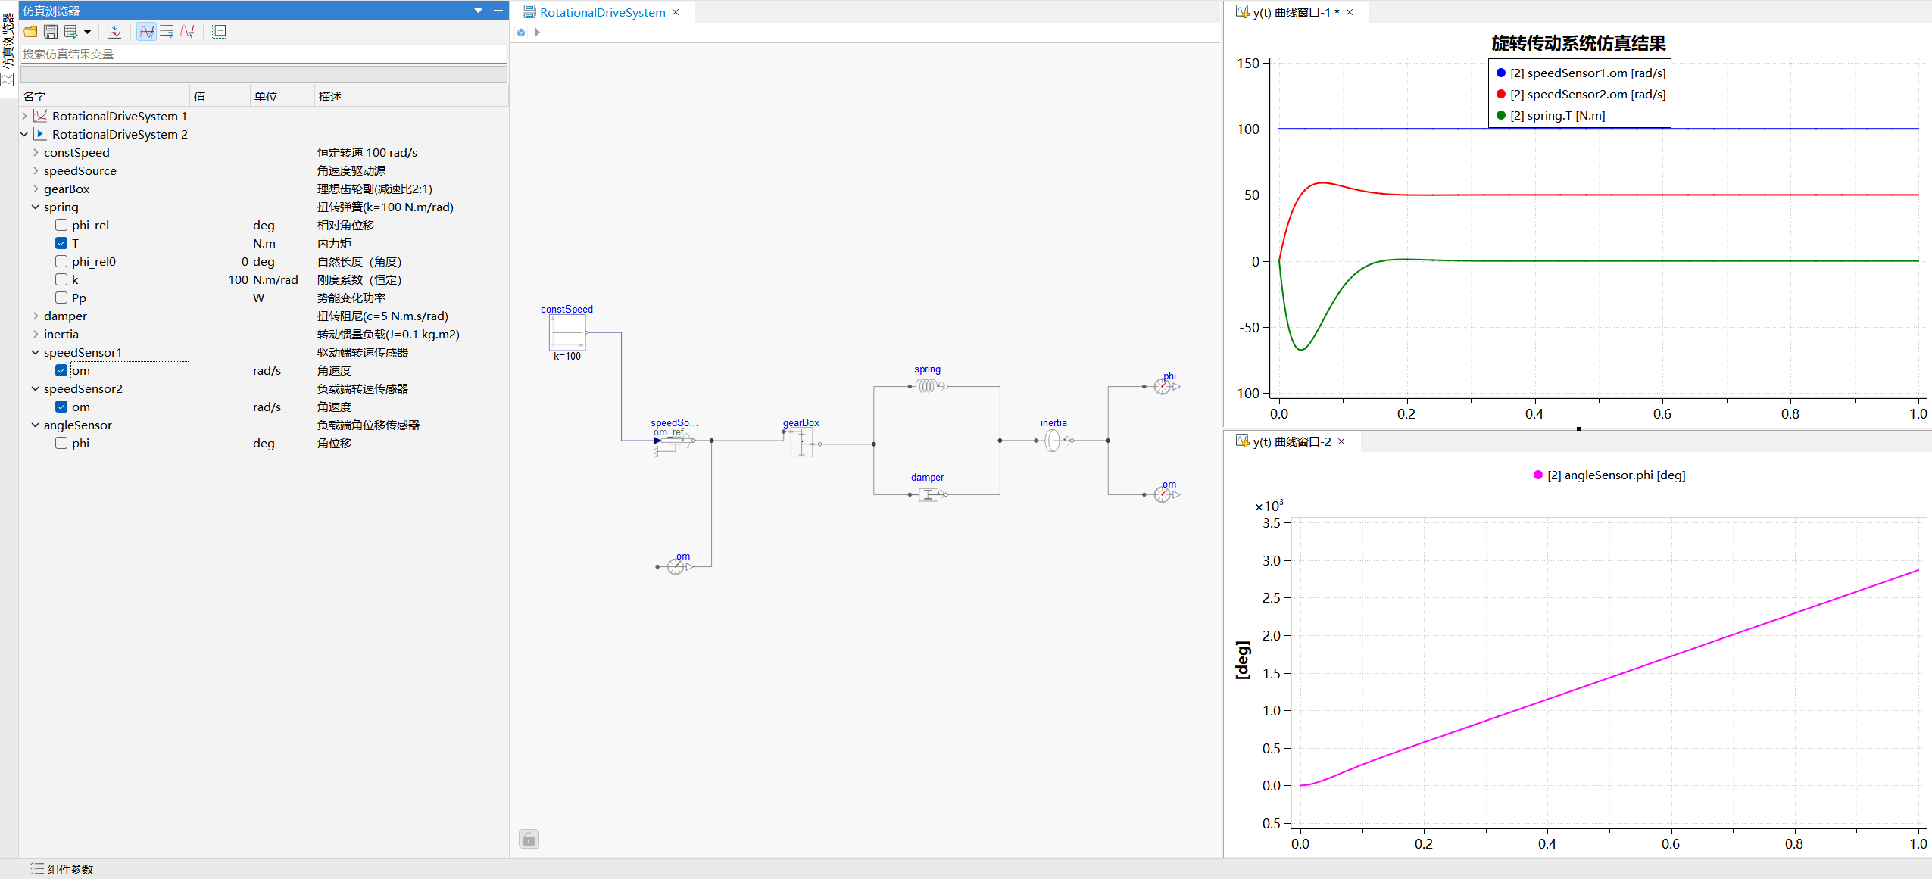The width and height of the screenshot is (1932, 879).
Task: Toggle the highlighted curve filter icon
Action: click(147, 32)
